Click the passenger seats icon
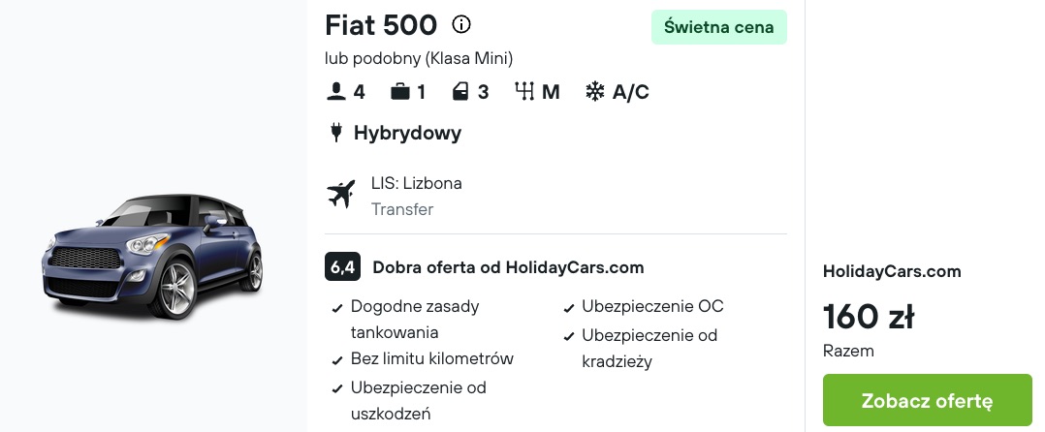Viewport: 1045px width, 432px height. [x=335, y=91]
